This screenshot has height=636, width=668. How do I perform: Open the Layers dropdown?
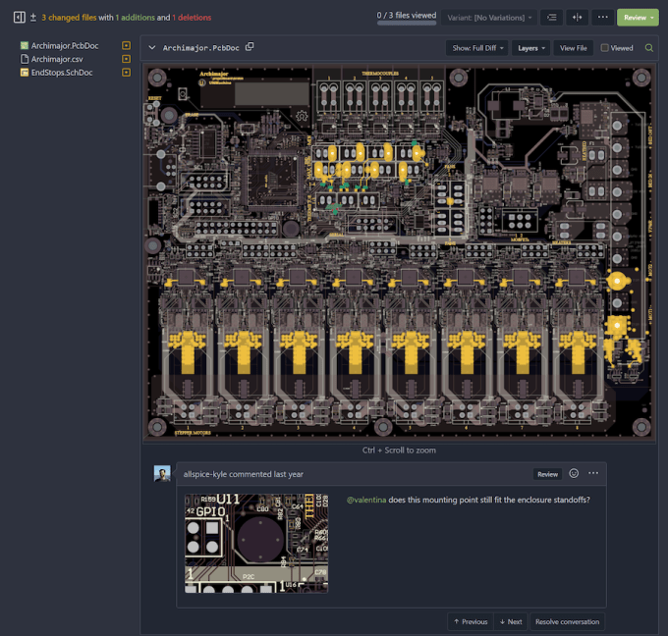coord(531,47)
